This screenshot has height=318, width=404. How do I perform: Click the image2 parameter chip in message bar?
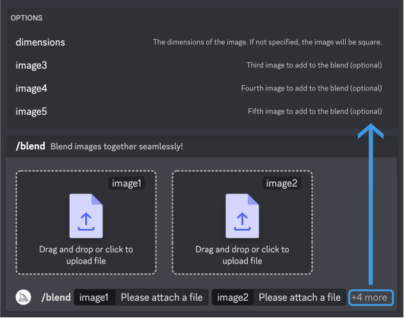point(232,297)
